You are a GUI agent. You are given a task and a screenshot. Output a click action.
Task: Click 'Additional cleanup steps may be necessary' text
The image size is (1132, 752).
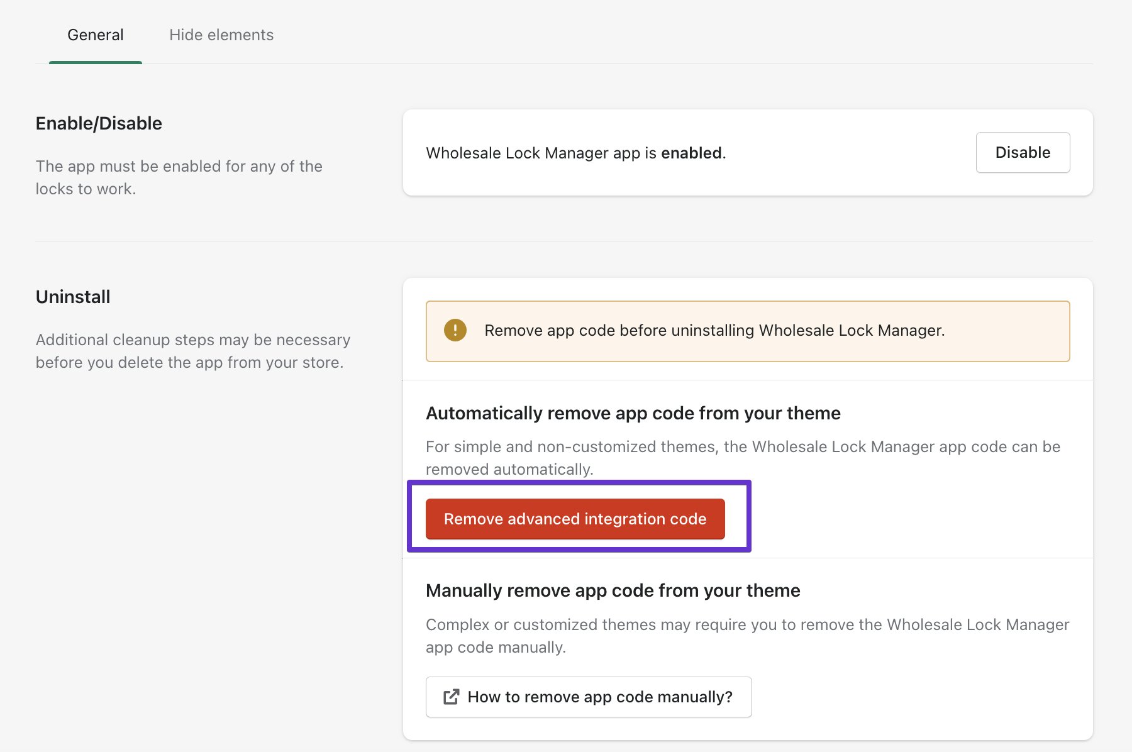[x=193, y=351]
